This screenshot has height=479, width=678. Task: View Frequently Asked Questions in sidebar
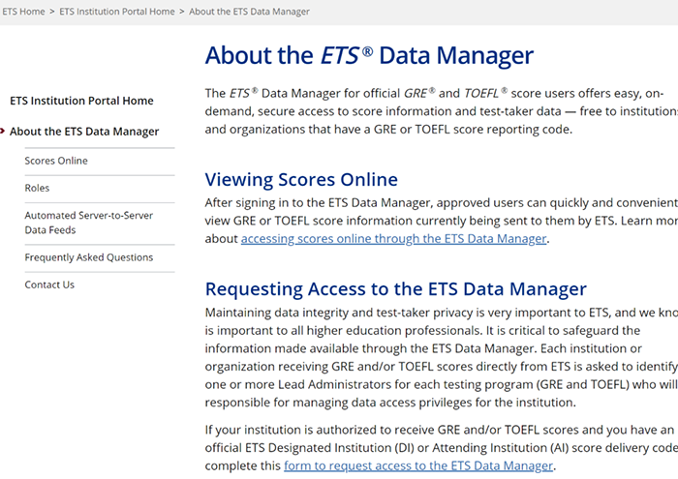[88, 257]
